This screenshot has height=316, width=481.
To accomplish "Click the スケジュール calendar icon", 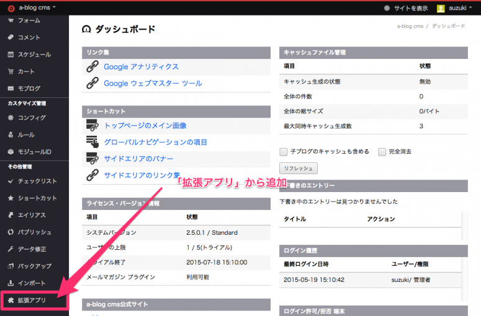I will [11, 55].
